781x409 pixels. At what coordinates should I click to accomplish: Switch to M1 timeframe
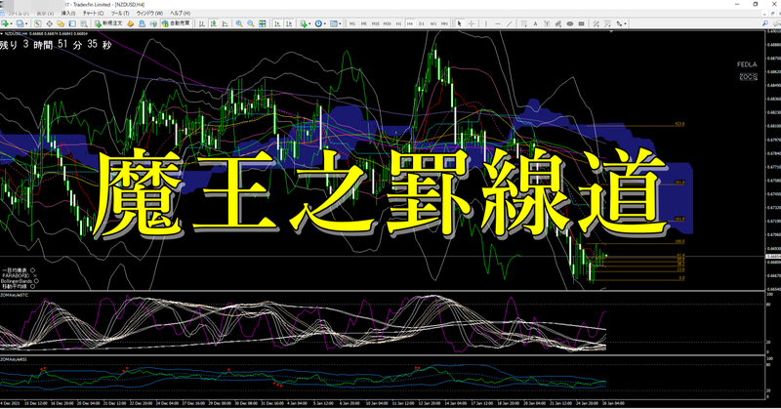coord(352,23)
